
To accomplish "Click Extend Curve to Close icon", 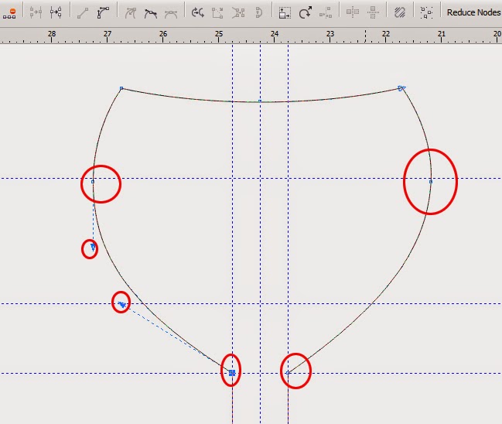I will coord(217,13).
